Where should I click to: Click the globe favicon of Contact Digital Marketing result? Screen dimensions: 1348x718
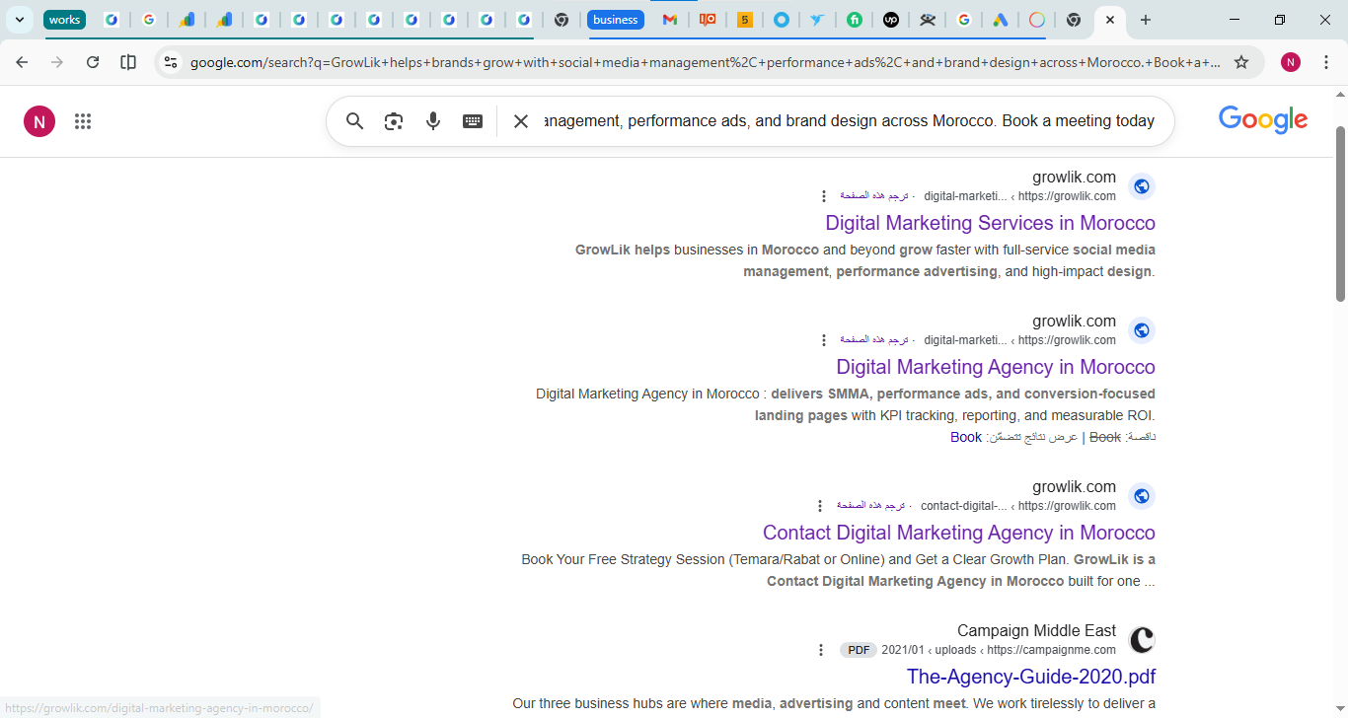1142,496
